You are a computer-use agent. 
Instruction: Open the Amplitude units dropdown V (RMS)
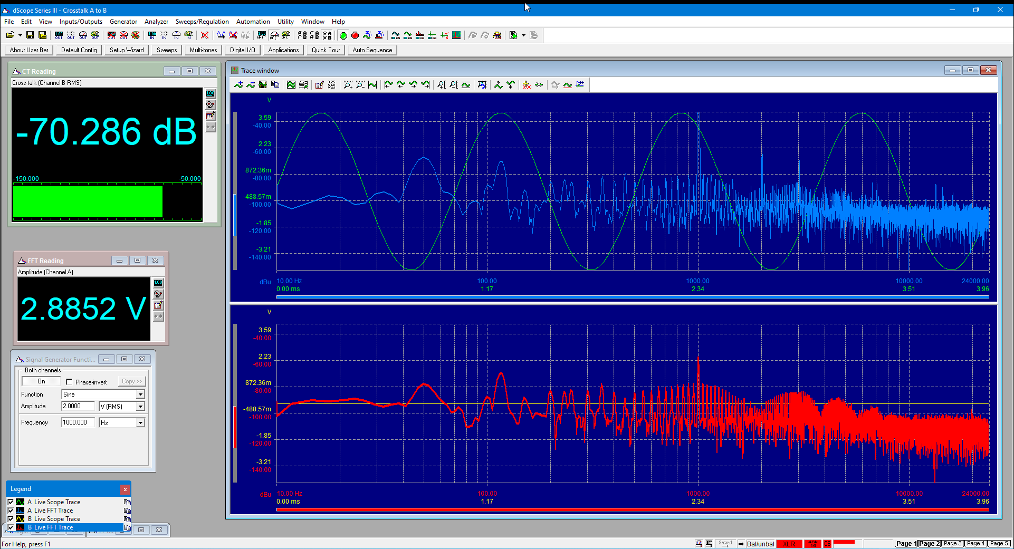(x=140, y=407)
